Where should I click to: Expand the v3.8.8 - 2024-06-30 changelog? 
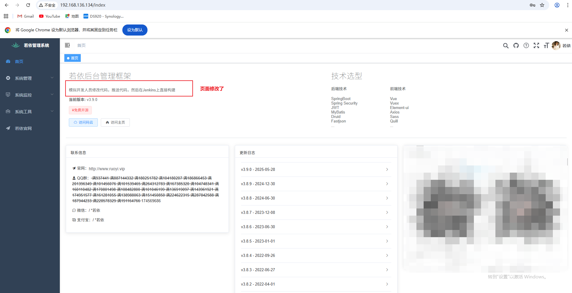coord(316,198)
